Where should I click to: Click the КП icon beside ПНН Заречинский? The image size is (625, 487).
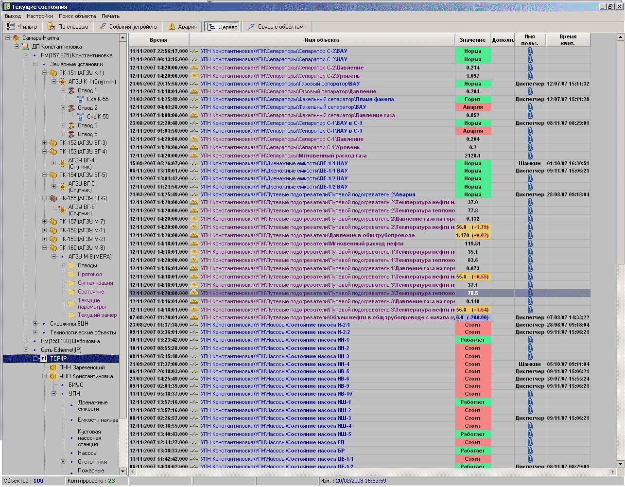pos(53,367)
